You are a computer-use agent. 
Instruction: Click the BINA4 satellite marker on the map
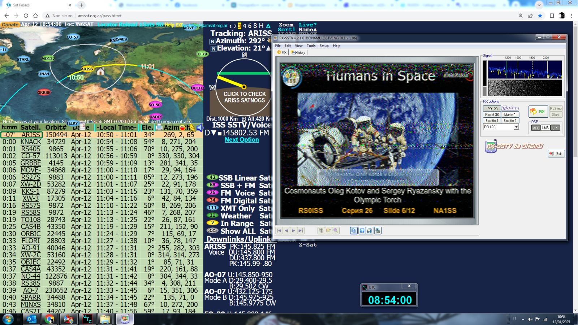43,74
